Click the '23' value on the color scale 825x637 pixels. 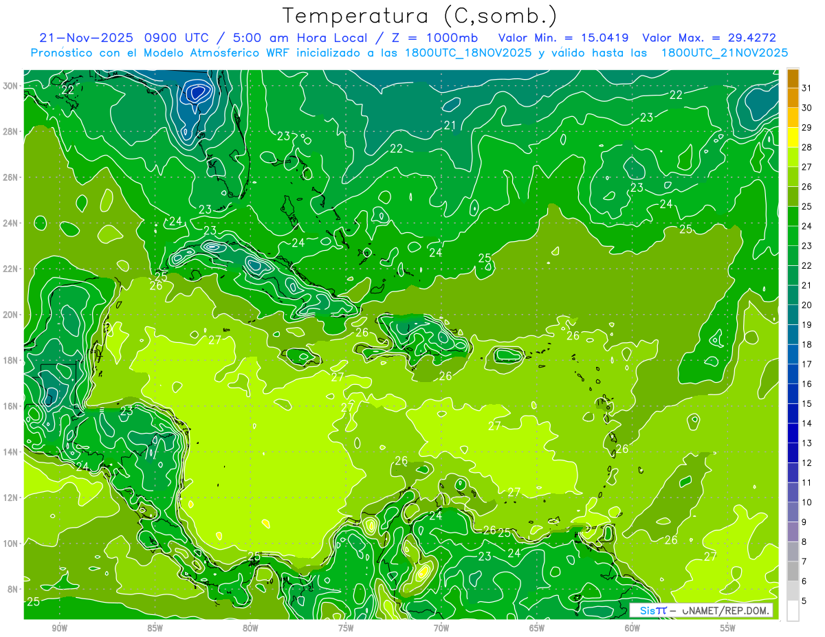[x=806, y=246]
